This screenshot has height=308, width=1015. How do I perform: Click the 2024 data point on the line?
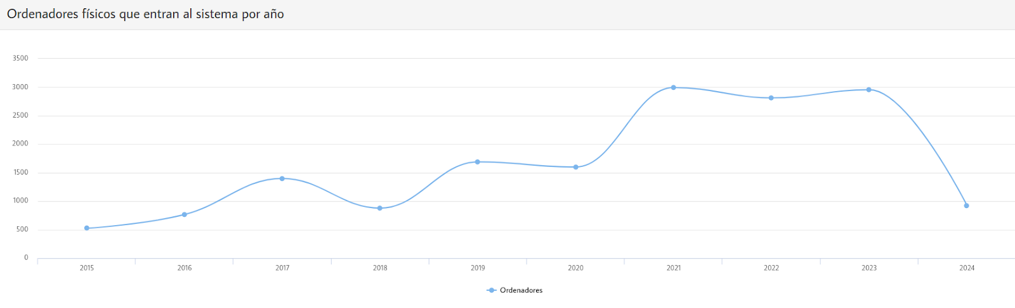(967, 206)
